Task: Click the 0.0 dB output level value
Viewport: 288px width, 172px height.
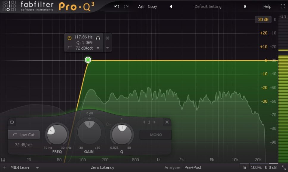Action: pyautogui.click(x=271, y=168)
